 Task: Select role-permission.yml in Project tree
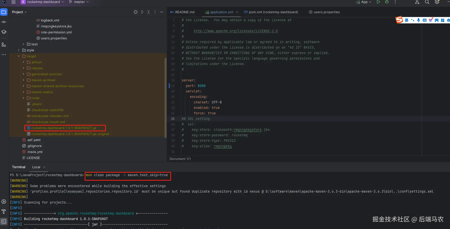pyautogui.click(x=56, y=32)
